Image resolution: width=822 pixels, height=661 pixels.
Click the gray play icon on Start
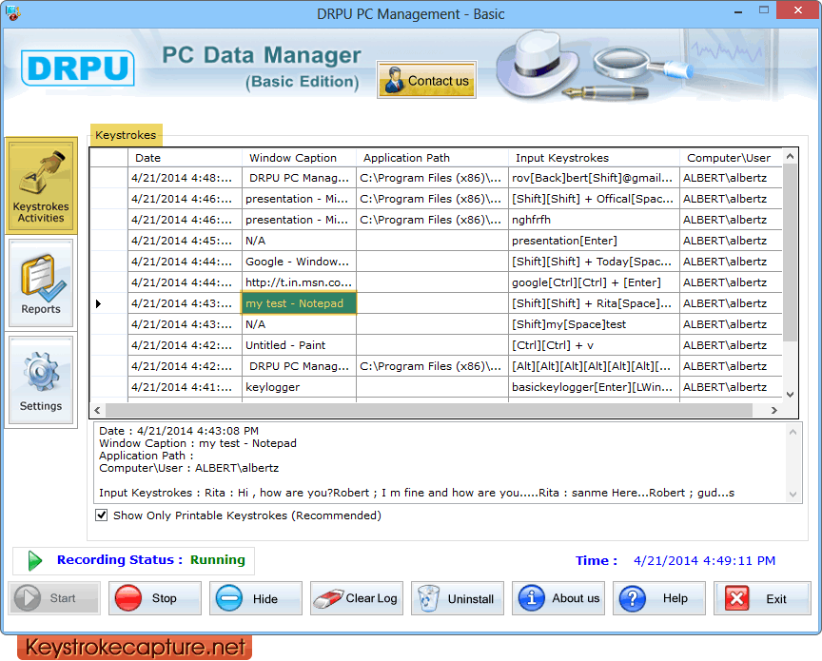click(28, 598)
